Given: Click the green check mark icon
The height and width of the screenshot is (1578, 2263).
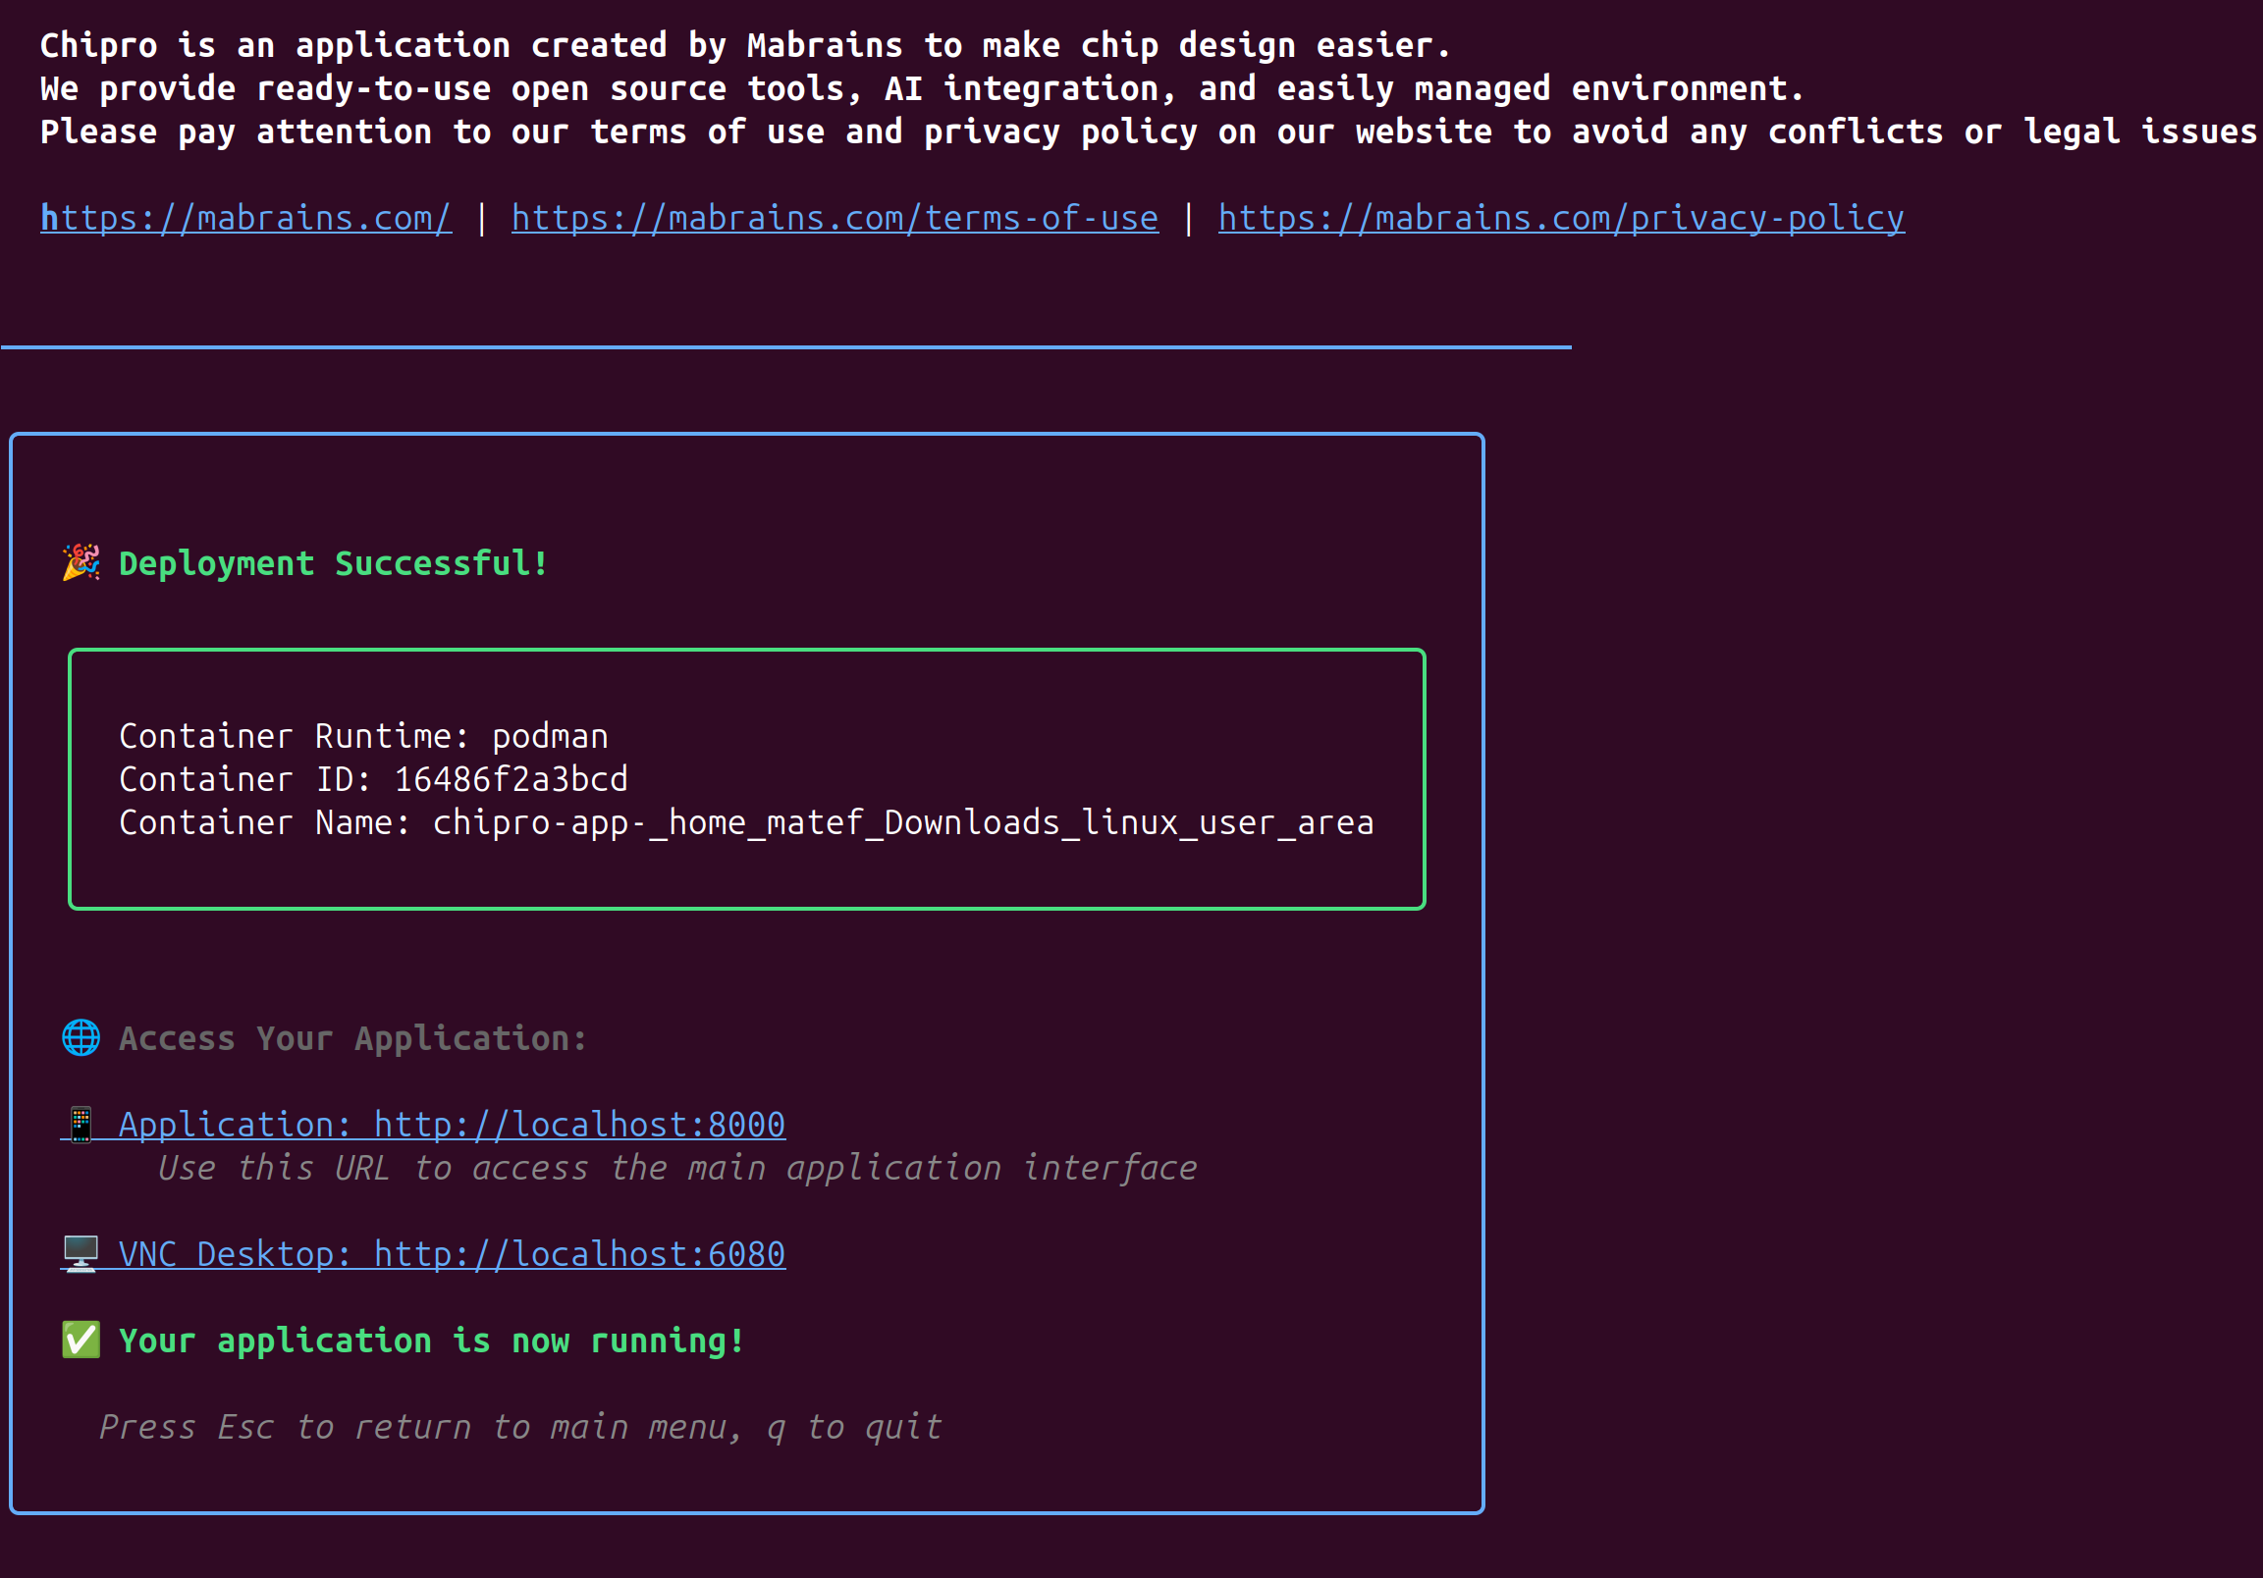Looking at the screenshot, I should [x=81, y=1340].
